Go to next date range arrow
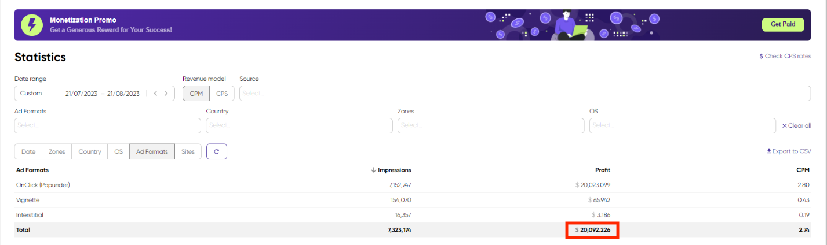The height and width of the screenshot is (245, 827). tap(166, 93)
